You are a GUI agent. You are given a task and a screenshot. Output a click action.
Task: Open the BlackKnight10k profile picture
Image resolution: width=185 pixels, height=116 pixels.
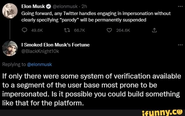(10, 48)
